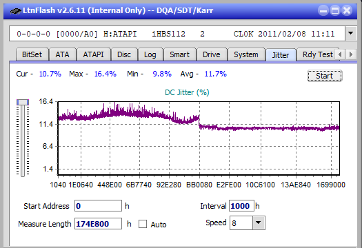Go to the Rdy Test tab
Screen dimensions: 362x248
click(x=317, y=54)
